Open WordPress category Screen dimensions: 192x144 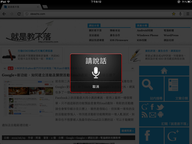click(x=171, y=36)
